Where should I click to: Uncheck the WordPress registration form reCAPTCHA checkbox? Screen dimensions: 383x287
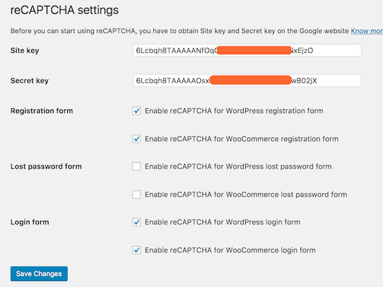pos(137,111)
